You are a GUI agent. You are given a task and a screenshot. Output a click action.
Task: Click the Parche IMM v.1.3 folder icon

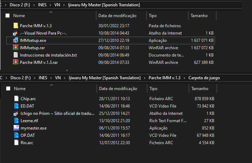click(x=16, y=26)
